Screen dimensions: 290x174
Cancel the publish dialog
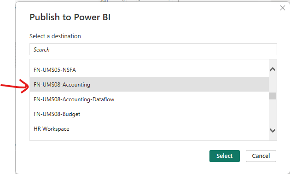point(261,156)
